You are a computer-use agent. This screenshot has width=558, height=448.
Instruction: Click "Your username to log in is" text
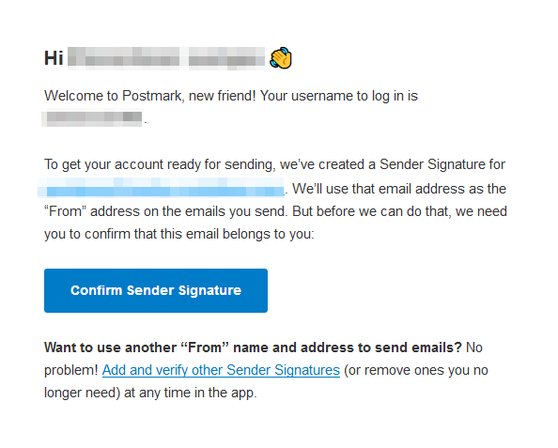click(339, 96)
